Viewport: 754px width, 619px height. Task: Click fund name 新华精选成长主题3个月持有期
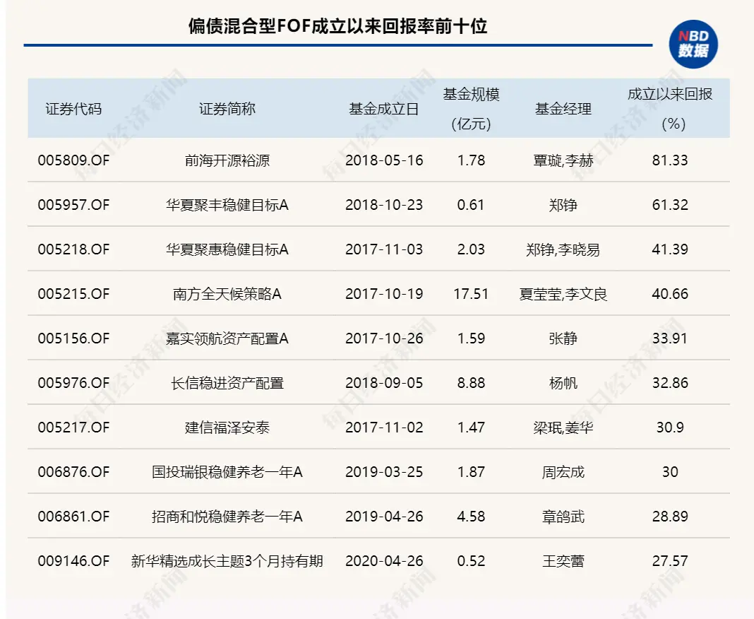(x=227, y=561)
